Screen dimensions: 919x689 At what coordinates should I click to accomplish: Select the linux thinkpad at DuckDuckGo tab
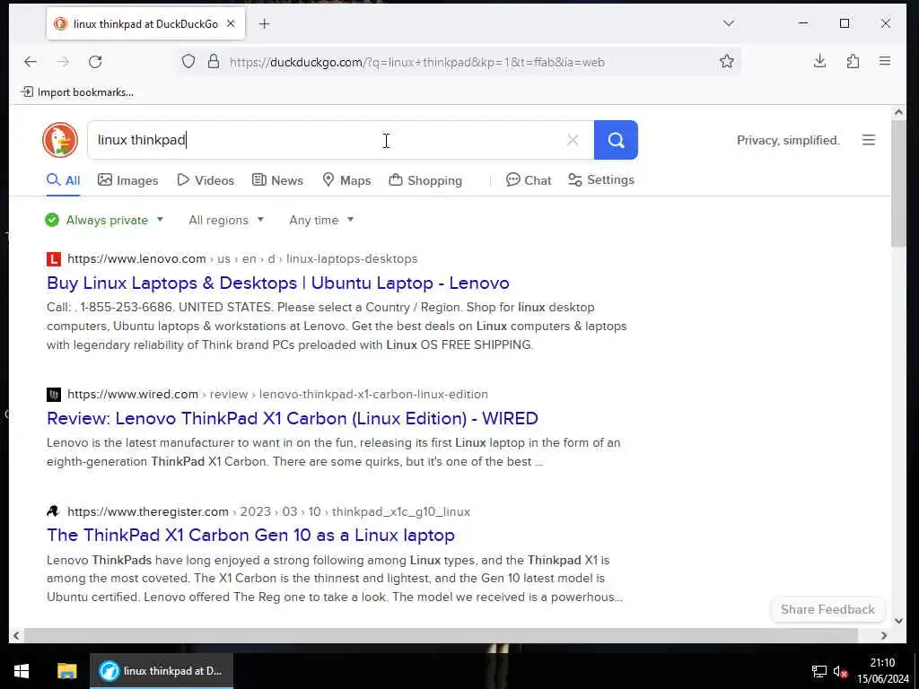point(145,23)
